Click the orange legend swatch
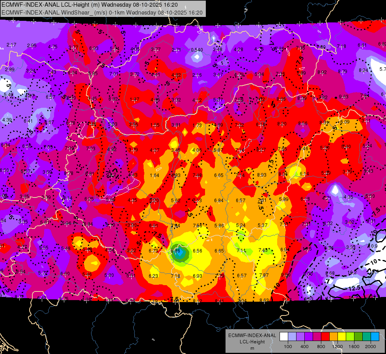Viewport: 386px width, 354px height. [x=334, y=337]
